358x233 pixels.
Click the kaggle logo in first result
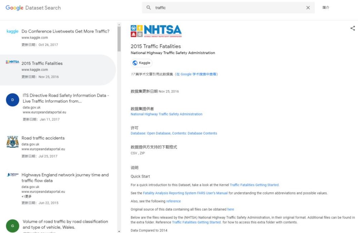point(12,31)
